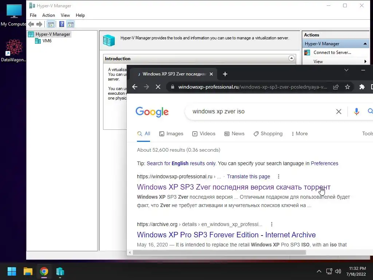Open the clock and date in taskbar
373x280 pixels.
point(356,271)
